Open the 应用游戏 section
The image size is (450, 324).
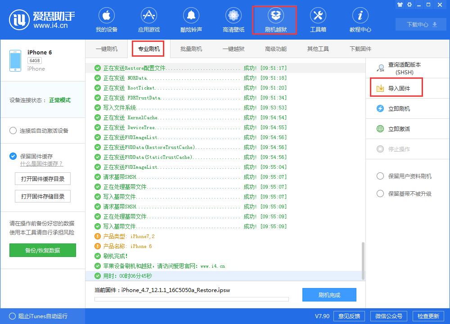[149, 19]
